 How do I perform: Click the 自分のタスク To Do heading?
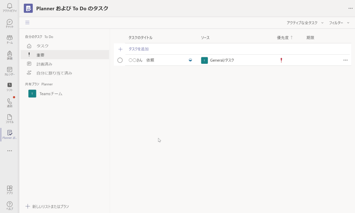coord(39,37)
